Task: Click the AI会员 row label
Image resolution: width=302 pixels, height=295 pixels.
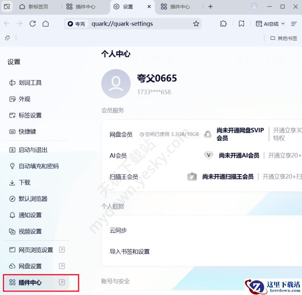Action: pos(118,155)
